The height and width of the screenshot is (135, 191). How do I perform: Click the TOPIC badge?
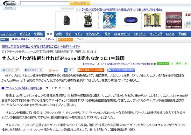pos(4,39)
